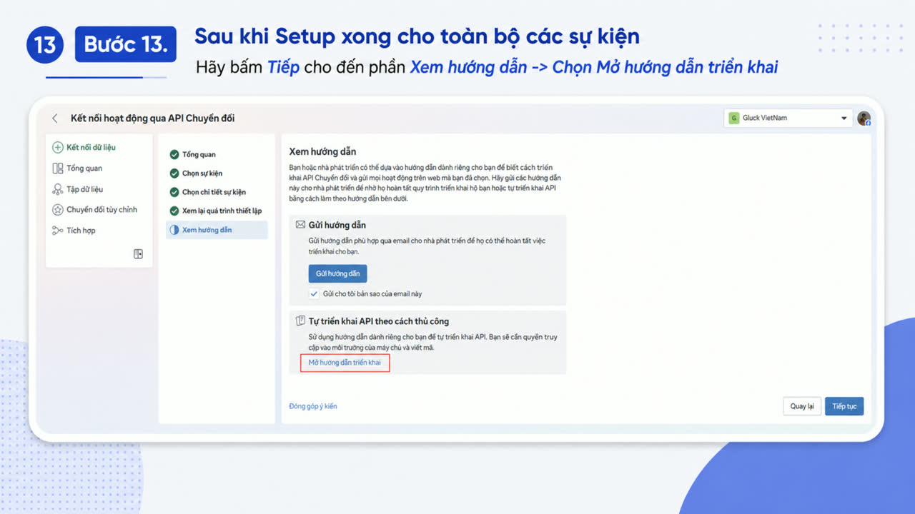915x514 pixels.
Task: Click the dropdown arrow of the account selector
Action: coord(844,119)
